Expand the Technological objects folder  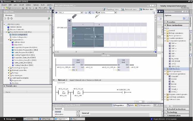tap(9, 68)
